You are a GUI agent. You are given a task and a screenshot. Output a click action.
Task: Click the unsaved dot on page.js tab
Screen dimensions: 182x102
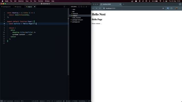35,7
